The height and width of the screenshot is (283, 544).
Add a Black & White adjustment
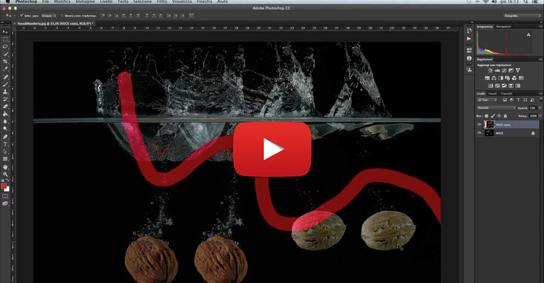tap(501, 78)
